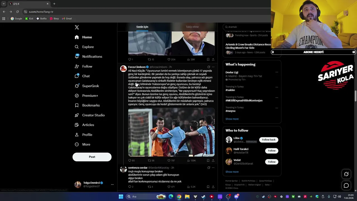
Task: Switch to the Senin için tab
Action: pyautogui.click(x=142, y=27)
